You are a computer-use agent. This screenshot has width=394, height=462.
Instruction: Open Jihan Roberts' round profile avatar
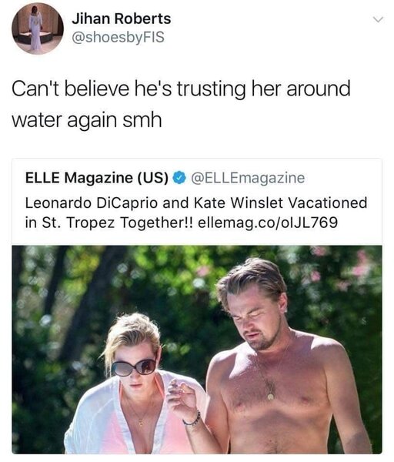pos(38,29)
